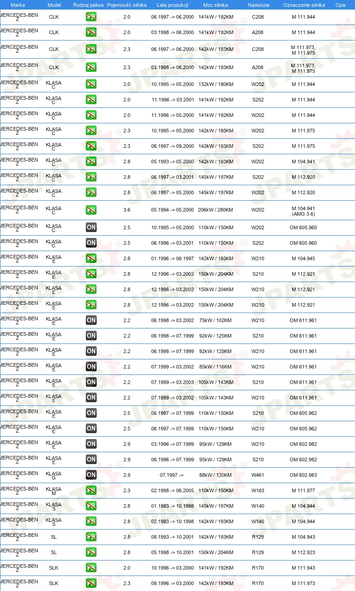This screenshot has width=355, height=591.
Task: Click PB icon in KLASA C 2.8 S202 row
Action: tap(91, 177)
